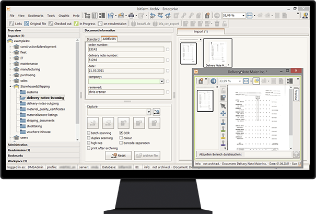Screen dimensions: 316x214
Task: Enable batch scanning checkbox
Action: 88,133
